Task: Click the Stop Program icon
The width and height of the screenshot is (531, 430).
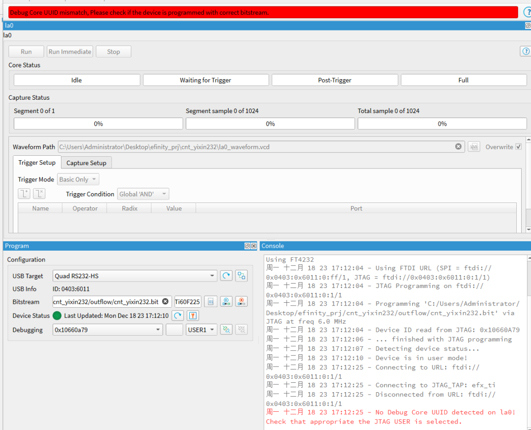Action: (241, 301)
